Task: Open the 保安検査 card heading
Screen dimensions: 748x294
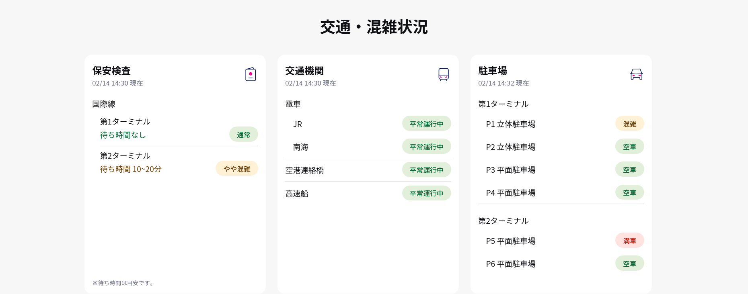Action: point(111,71)
